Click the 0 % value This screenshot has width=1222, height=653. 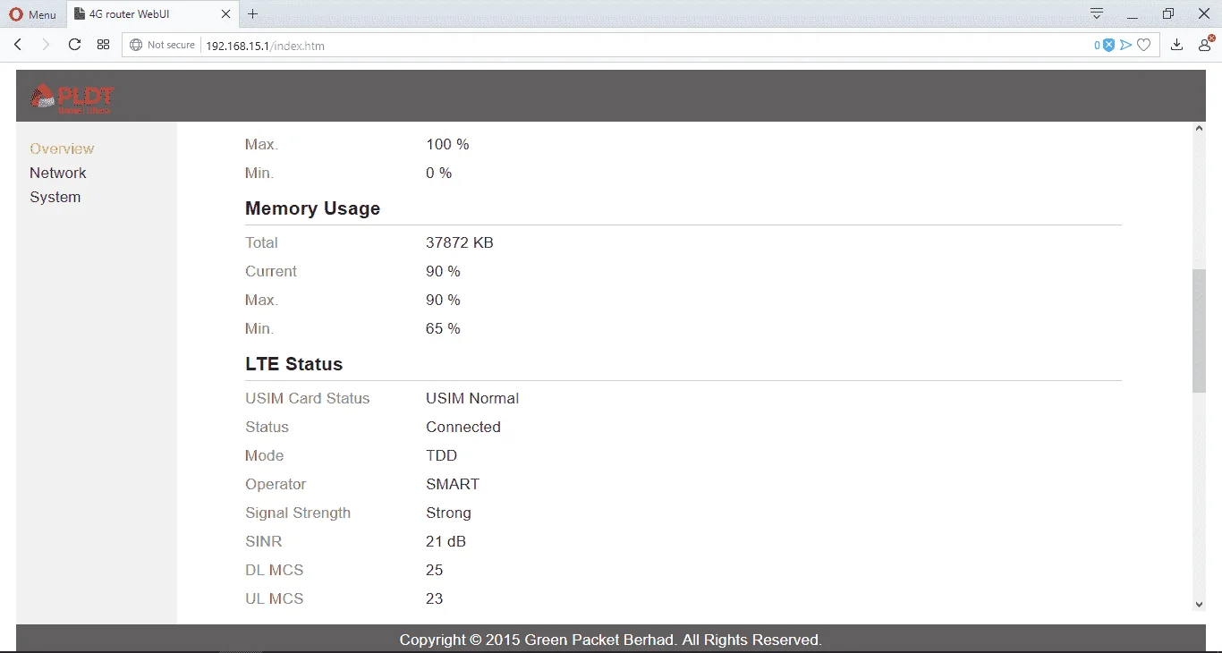tap(438, 173)
